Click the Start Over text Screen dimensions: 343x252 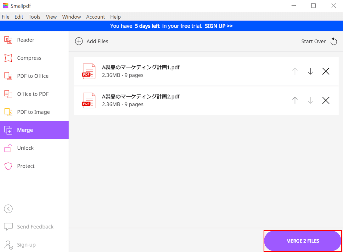313,41
